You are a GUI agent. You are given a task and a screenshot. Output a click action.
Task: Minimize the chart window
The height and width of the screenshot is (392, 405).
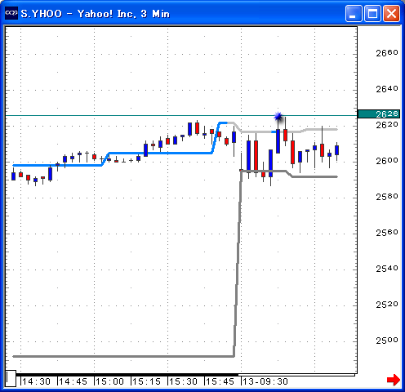[354, 13]
